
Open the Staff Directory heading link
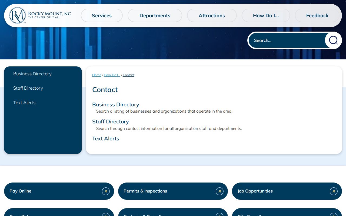(111, 122)
